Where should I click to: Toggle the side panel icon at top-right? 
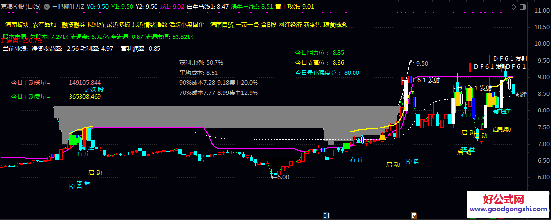[523, 7]
